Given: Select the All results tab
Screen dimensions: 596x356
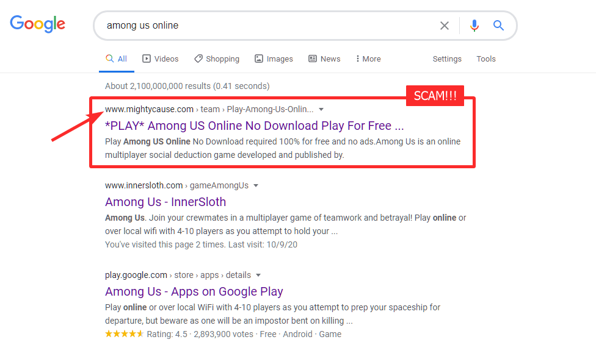Looking at the screenshot, I should [116, 59].
